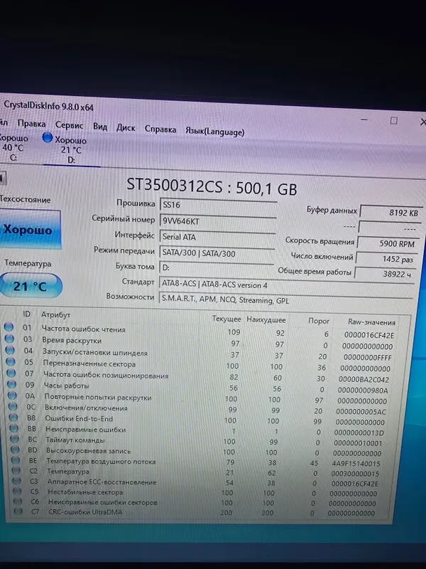Click status orb of row C6 Неисправимые ошибки секторов
Screen dimensions: 426x569
(x=17, y=501)
